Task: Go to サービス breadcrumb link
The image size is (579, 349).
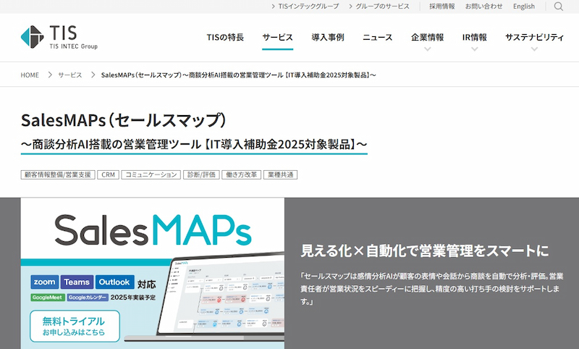Action: 70,75
